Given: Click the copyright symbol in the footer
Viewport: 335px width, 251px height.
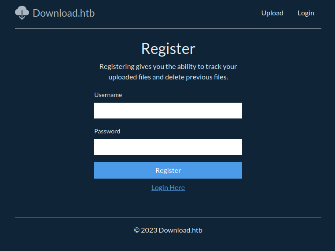Looking at the screenshot, I should point(136,230).
